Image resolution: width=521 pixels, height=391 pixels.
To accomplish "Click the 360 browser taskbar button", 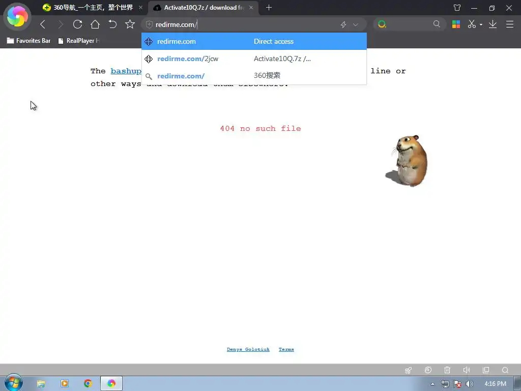I will [x=111, y=384].
